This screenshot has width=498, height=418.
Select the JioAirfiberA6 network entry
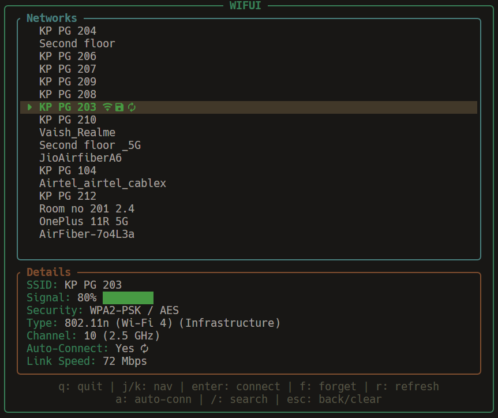point(80,158)
